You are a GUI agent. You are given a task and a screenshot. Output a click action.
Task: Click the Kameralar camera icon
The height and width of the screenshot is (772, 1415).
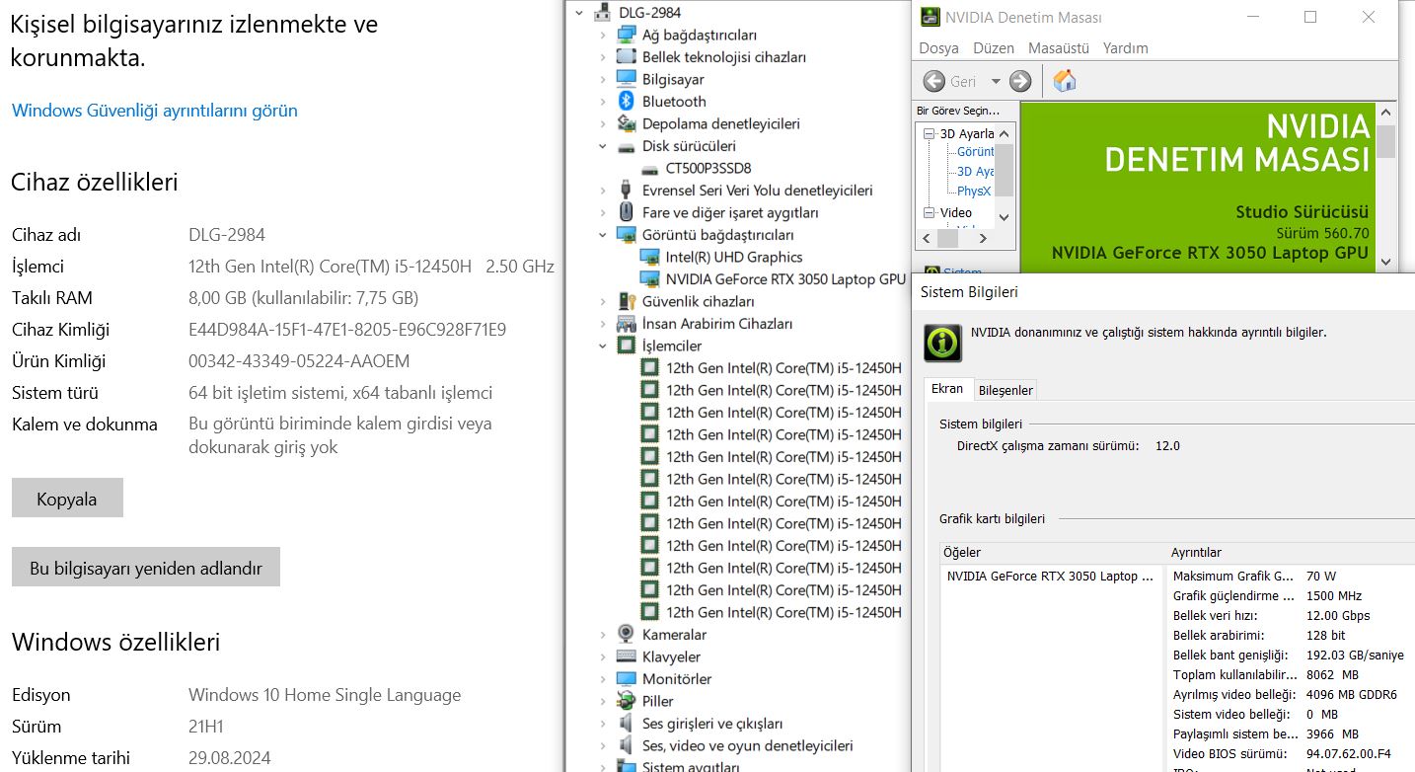(x=626, y=634)
